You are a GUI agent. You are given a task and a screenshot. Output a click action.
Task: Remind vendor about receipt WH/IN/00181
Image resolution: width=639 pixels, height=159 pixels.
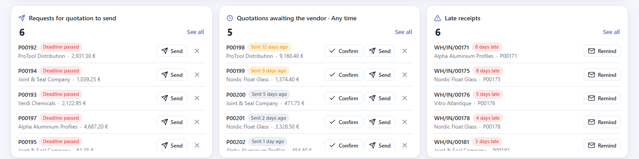602,145
